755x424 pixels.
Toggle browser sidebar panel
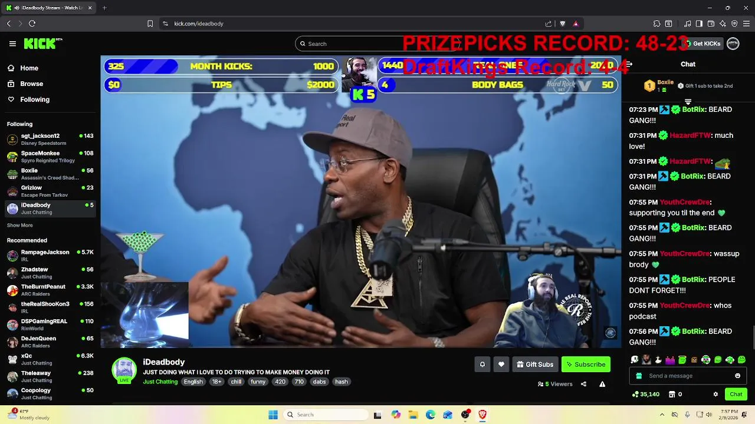click(x=699, y=24)
